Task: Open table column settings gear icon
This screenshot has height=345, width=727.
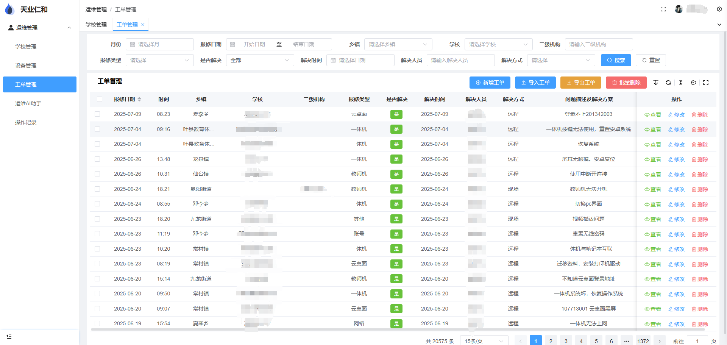Action: click(x=693, y=83)
